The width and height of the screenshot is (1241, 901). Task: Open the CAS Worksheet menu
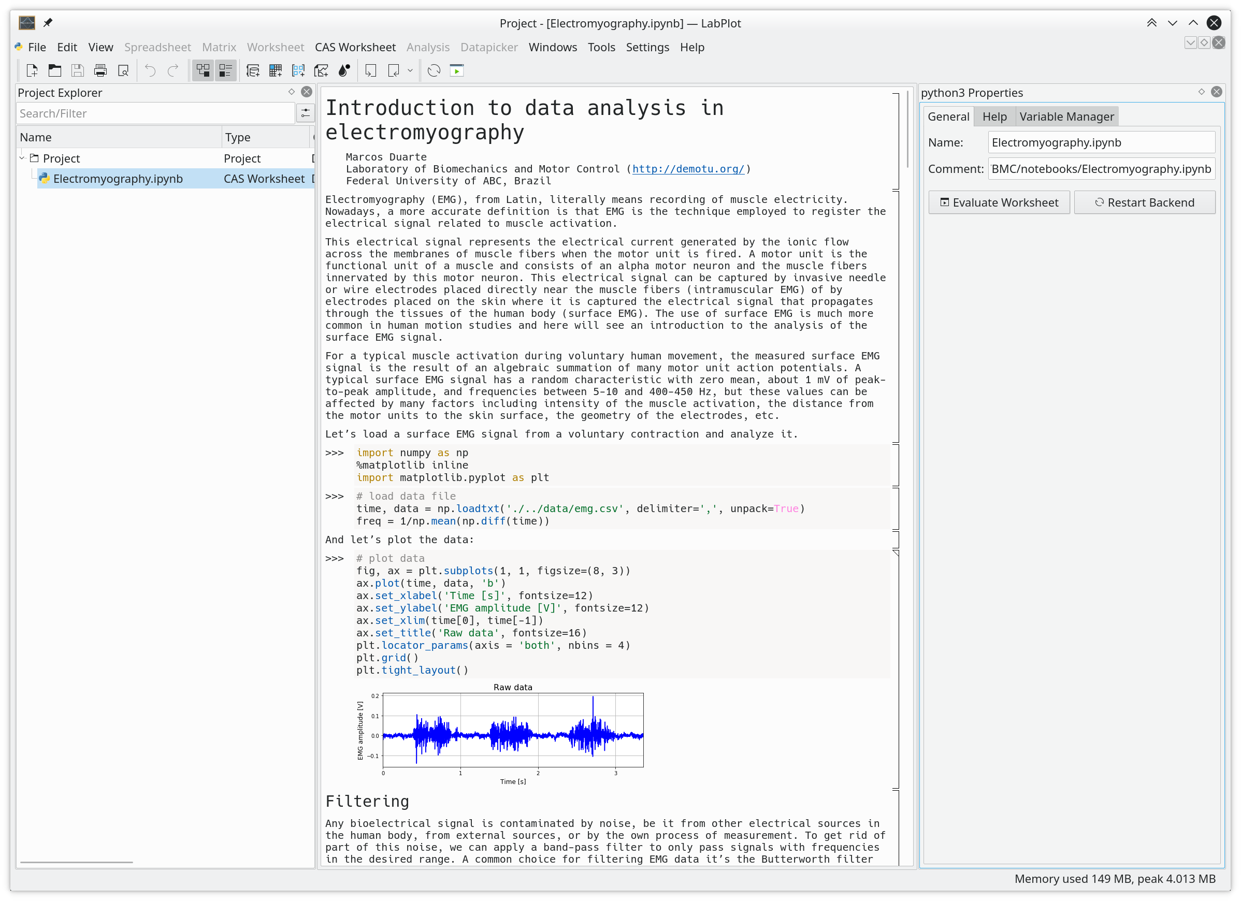pos(355,47)
